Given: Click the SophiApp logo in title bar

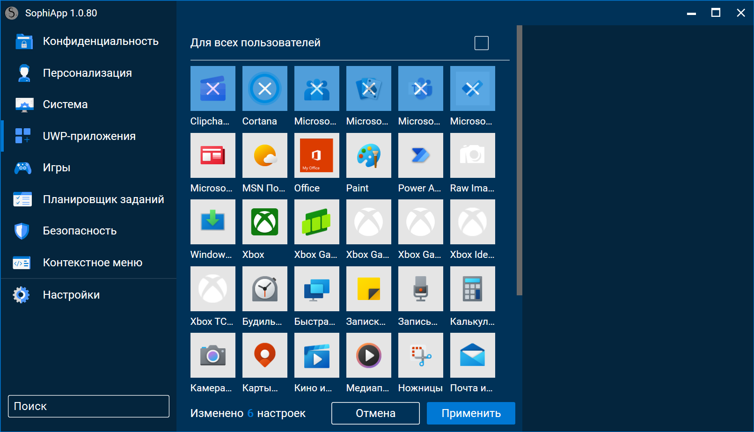Looking at the screenshot, I should click(x=12, y=13).
